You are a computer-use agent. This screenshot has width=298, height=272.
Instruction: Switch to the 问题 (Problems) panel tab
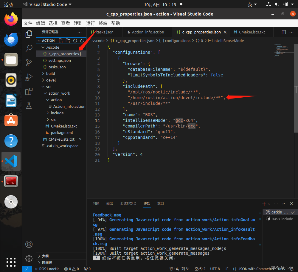[96, 204]
